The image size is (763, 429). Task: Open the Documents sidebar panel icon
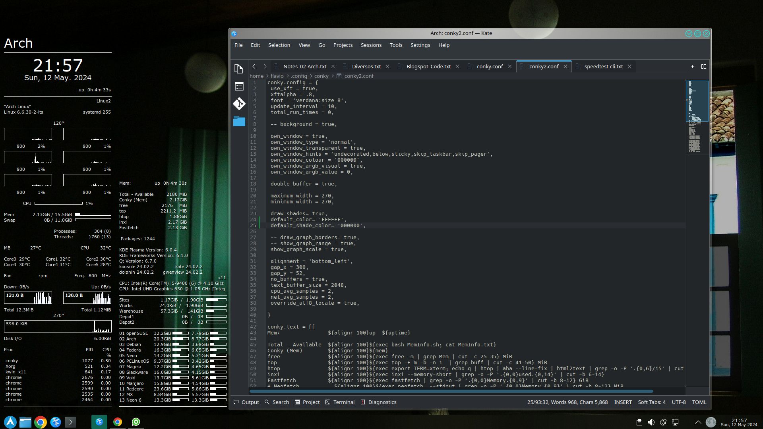pyautogui.click(x=238, y=69)
